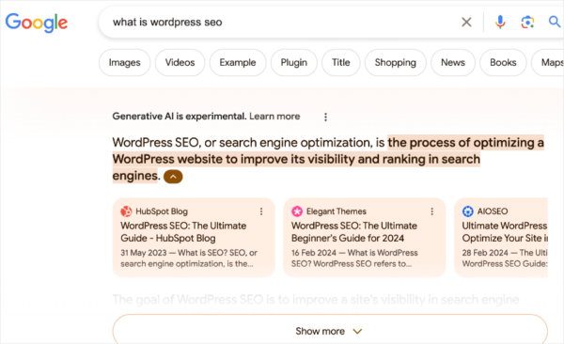Click the chevron arrow next to Show more
564x344 pixels.
coord(357,331)
